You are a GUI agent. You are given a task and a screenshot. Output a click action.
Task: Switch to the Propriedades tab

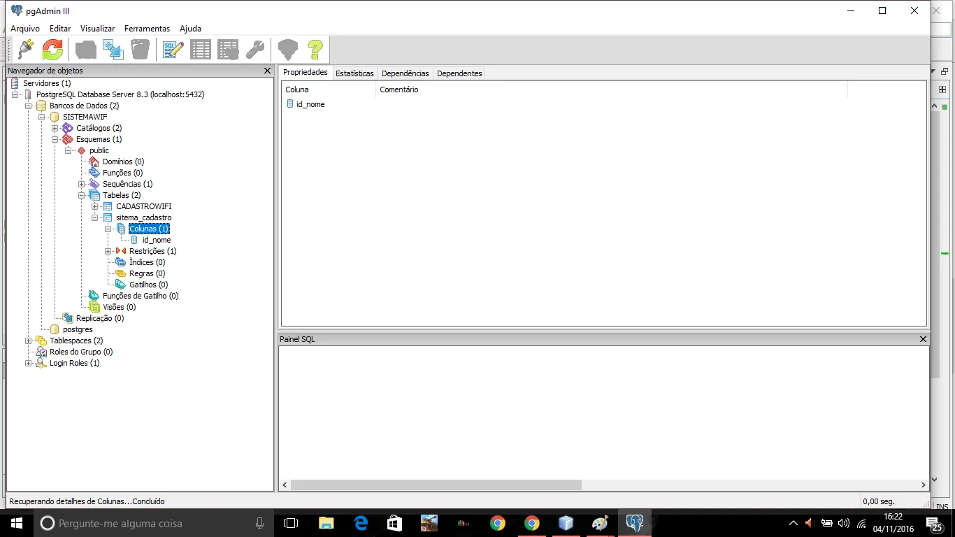coord(305,73)
